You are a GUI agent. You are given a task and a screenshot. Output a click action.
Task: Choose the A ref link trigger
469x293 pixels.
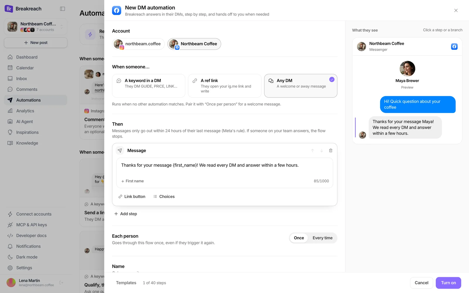(x=225, y=86)
